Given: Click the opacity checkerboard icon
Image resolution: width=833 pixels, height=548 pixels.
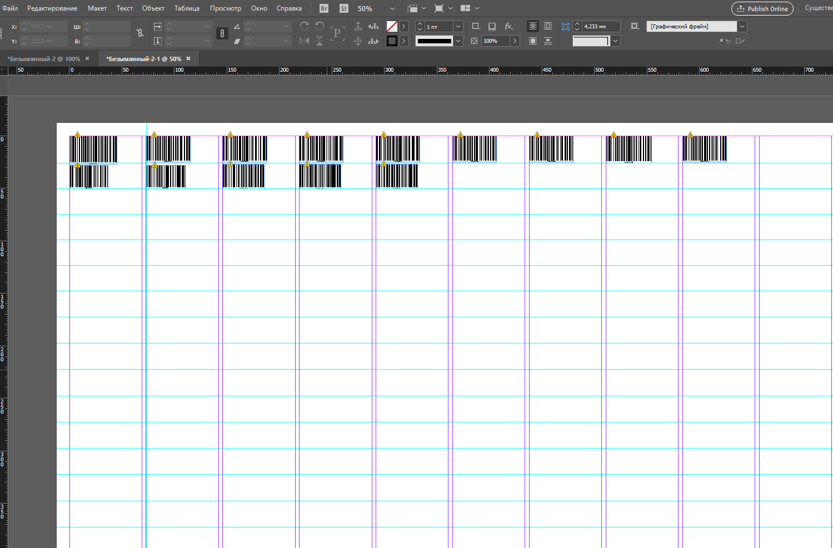Looking at the screenshot, I should 474,41.
